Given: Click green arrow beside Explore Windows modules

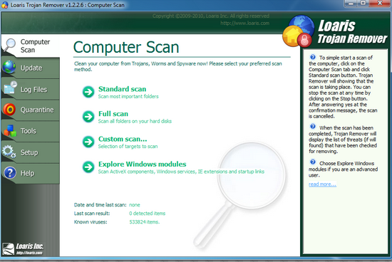Looking at the screenshot, I should pyautogui.click(x=88, y=167).
